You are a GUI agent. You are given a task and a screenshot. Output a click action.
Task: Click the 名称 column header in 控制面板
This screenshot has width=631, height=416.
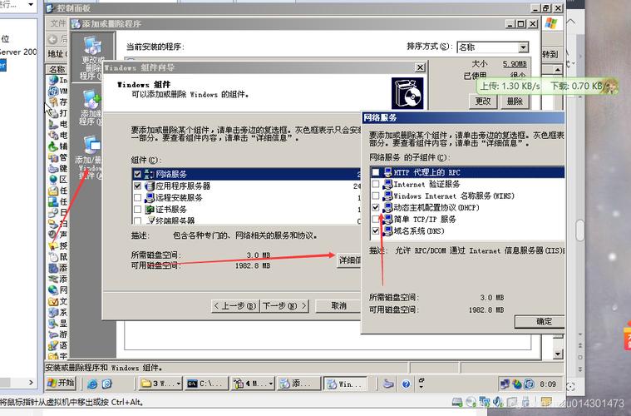click(x=57, y=69)
